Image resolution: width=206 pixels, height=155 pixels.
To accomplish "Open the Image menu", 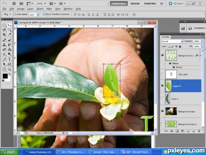I will [x=21, y=9].
